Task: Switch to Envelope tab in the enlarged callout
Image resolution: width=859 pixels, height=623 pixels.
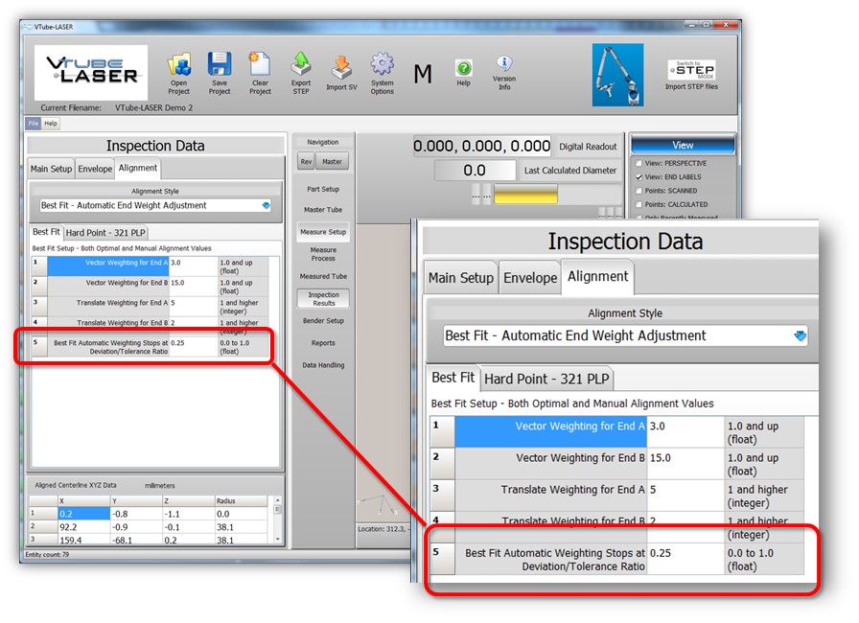Action: 530,278
